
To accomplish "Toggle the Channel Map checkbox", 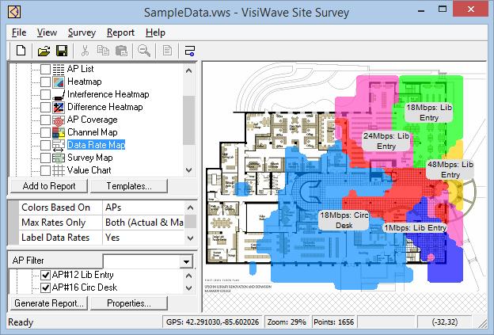I will [45, 132].
